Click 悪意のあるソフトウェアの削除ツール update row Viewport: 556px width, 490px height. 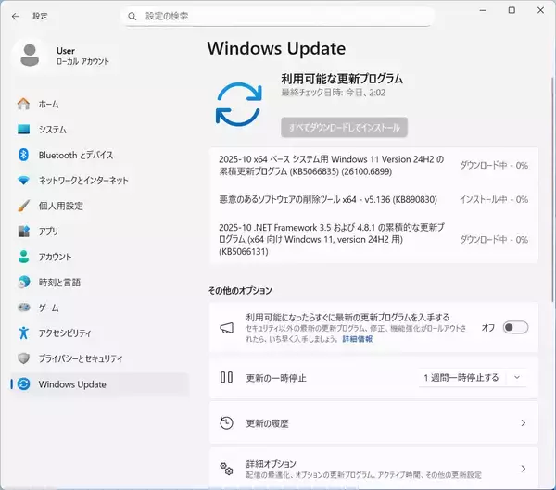373,199
